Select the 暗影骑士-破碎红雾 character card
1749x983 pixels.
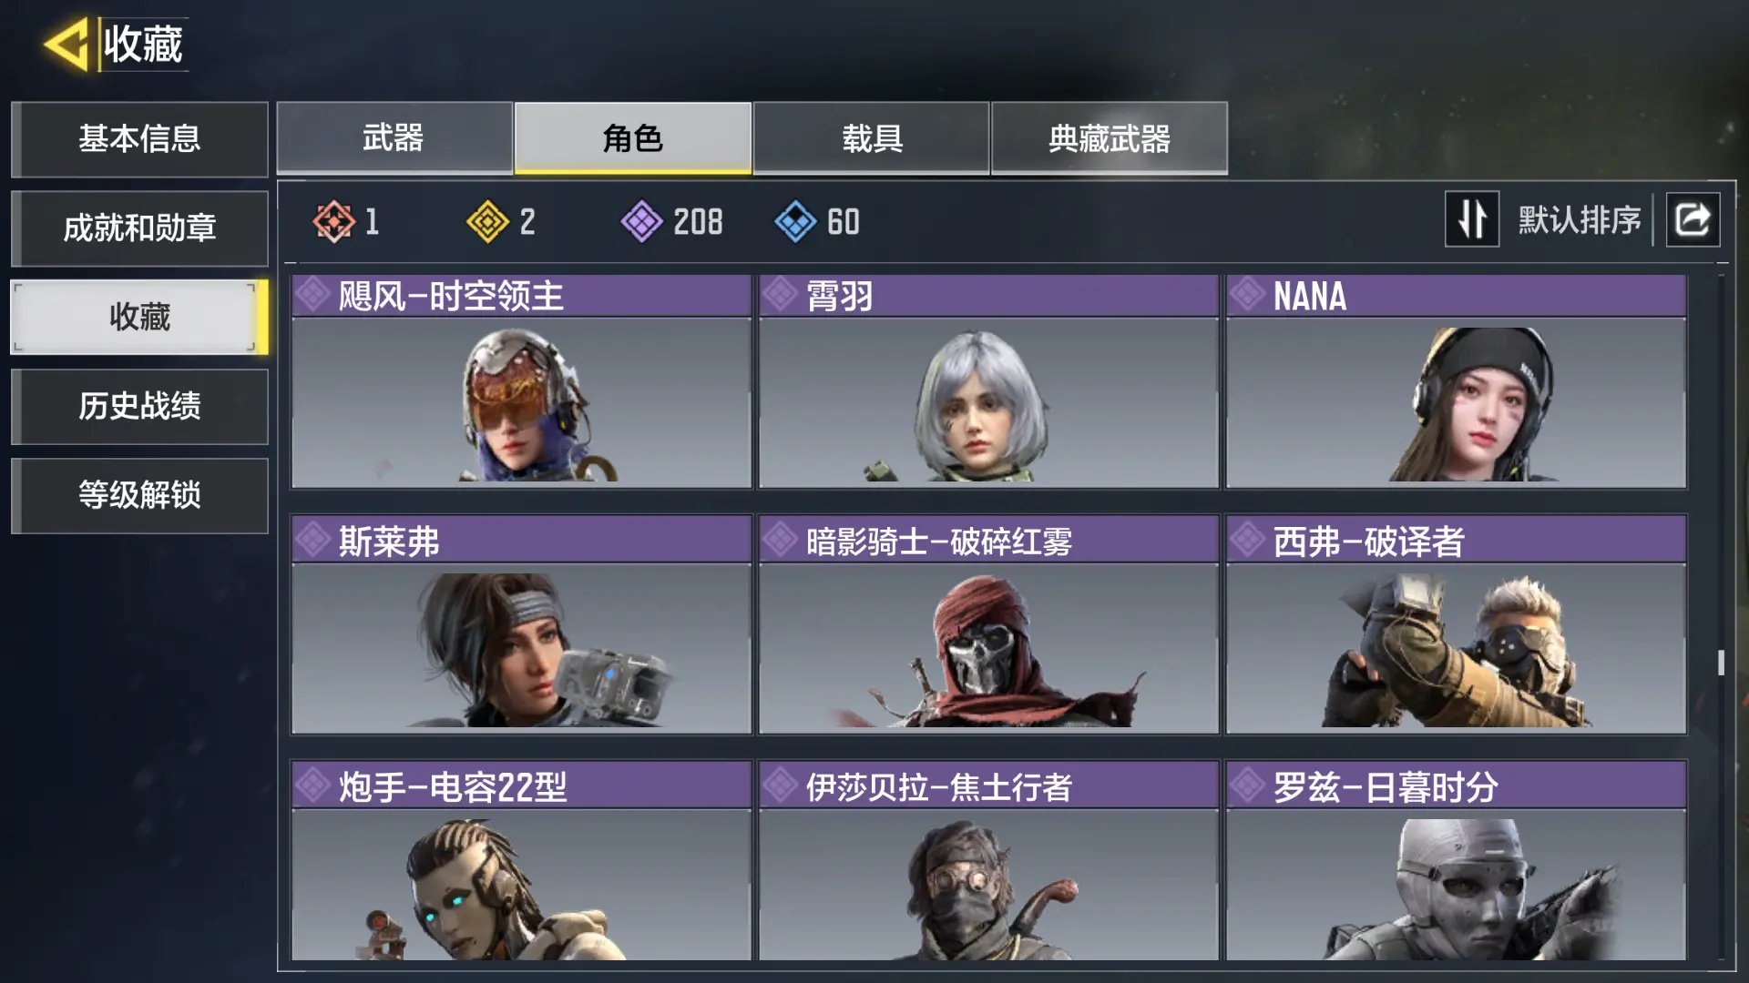[x=988, y=625]
